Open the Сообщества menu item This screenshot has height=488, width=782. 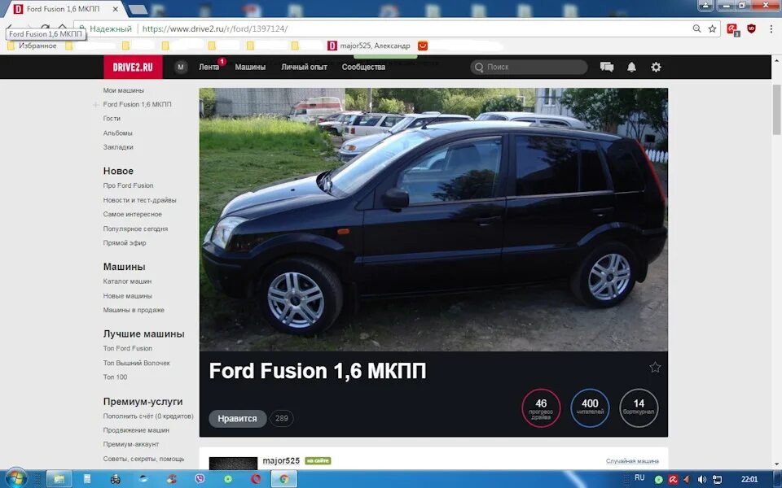[363, 67]
